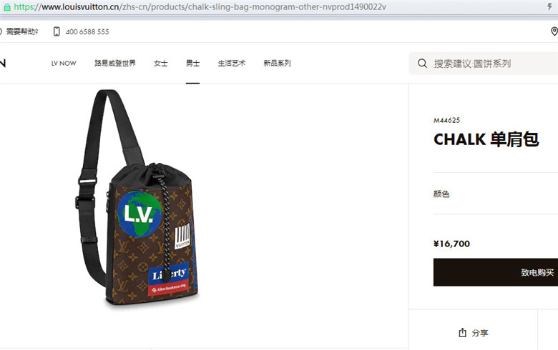Focus the search field 搜索建议
The height and width of the screenshot is (350, 558).
484,64
